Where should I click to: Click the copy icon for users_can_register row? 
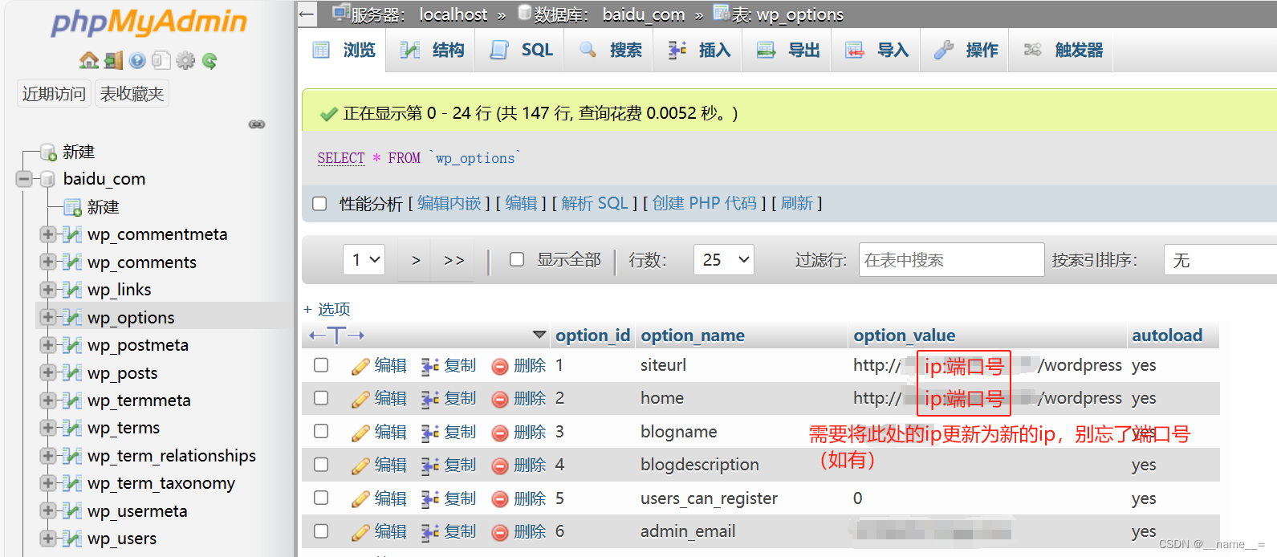pyautogui.click(x=430, y=499)
